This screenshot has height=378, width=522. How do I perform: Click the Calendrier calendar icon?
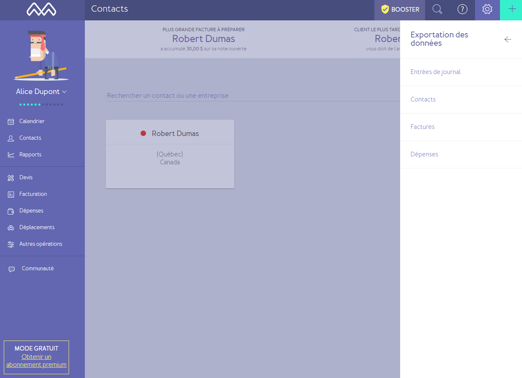point(11,121)
